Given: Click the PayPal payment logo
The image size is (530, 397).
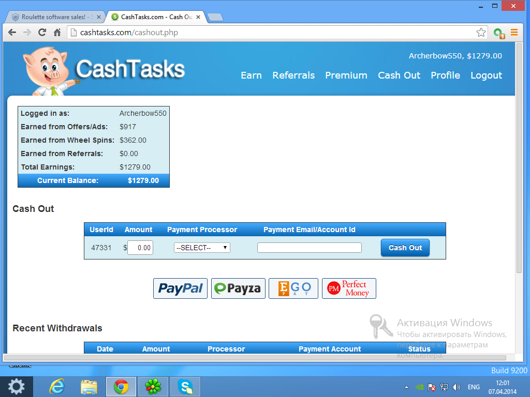Looking at the screenshot, I should (x=180, y=288).
